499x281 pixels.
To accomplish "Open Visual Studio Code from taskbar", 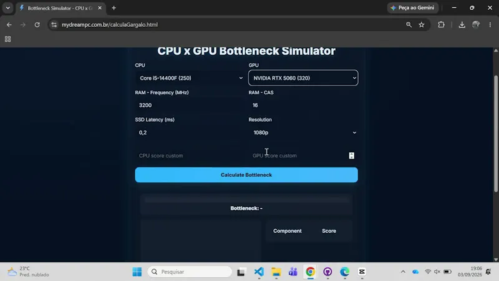I will 259,272.
